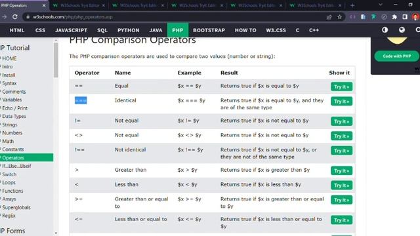Expand the tab search dropdown arrow

[381, 5]
